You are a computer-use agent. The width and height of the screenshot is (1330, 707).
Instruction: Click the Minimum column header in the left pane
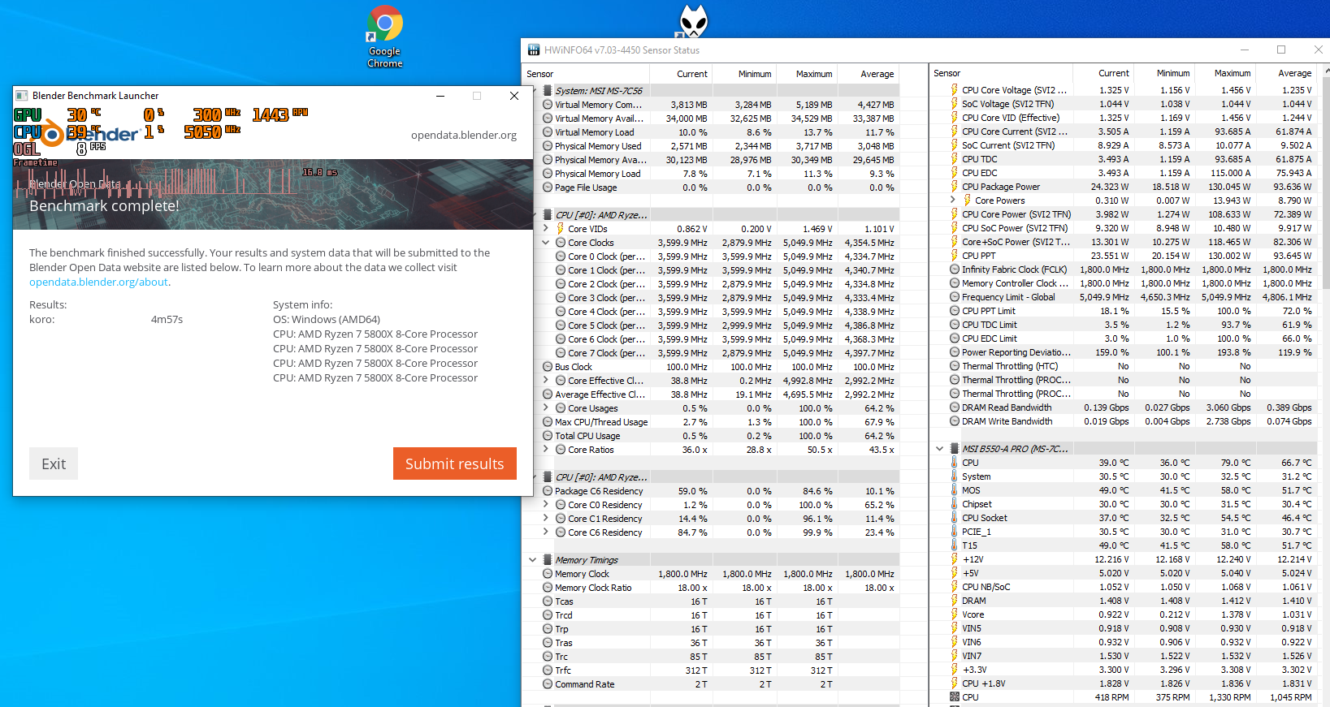tap(746, 74)
